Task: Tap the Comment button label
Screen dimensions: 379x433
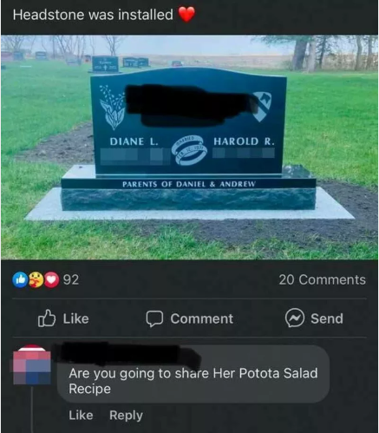Action: [201, 318]
